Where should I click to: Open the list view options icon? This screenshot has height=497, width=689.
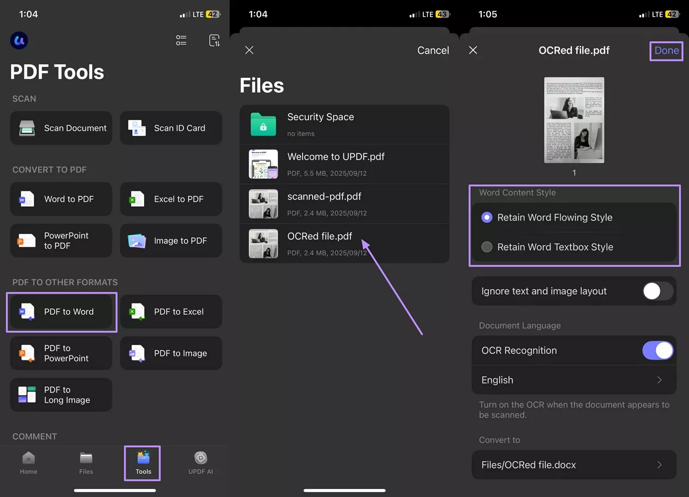pyautogui.click(x=181, y=40)
